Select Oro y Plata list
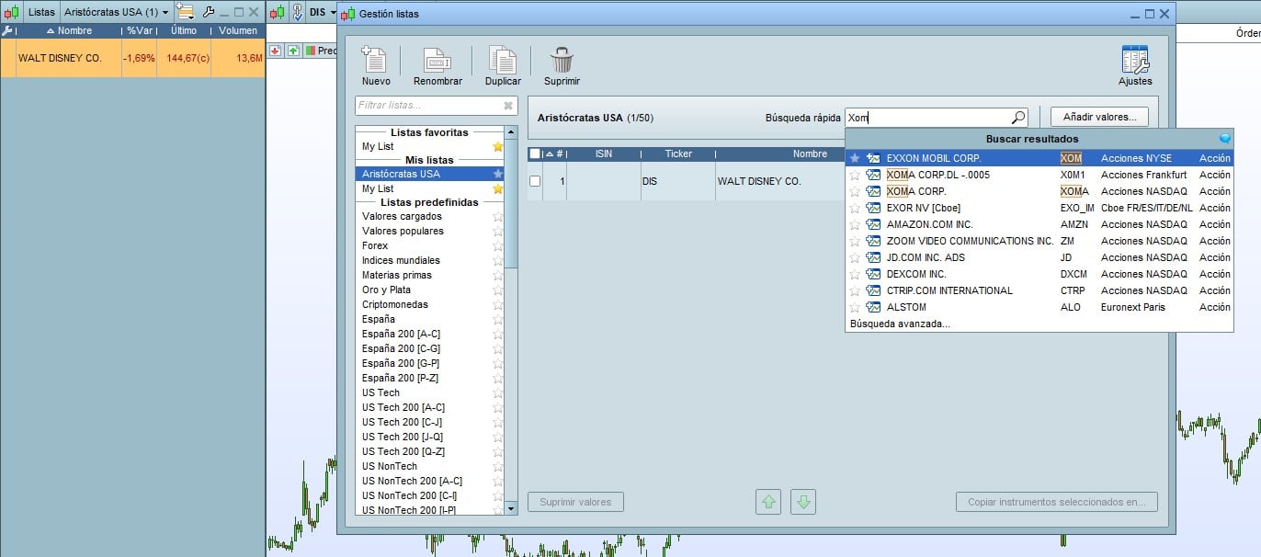The width and height of the screenshot is (1261, 557). (x=387, y=290)
